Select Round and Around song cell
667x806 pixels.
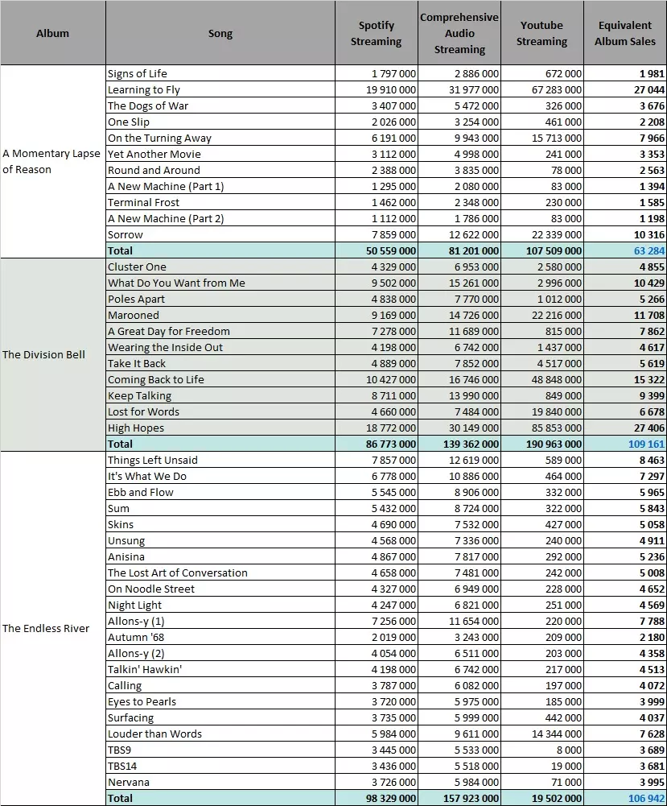[220, 170]
